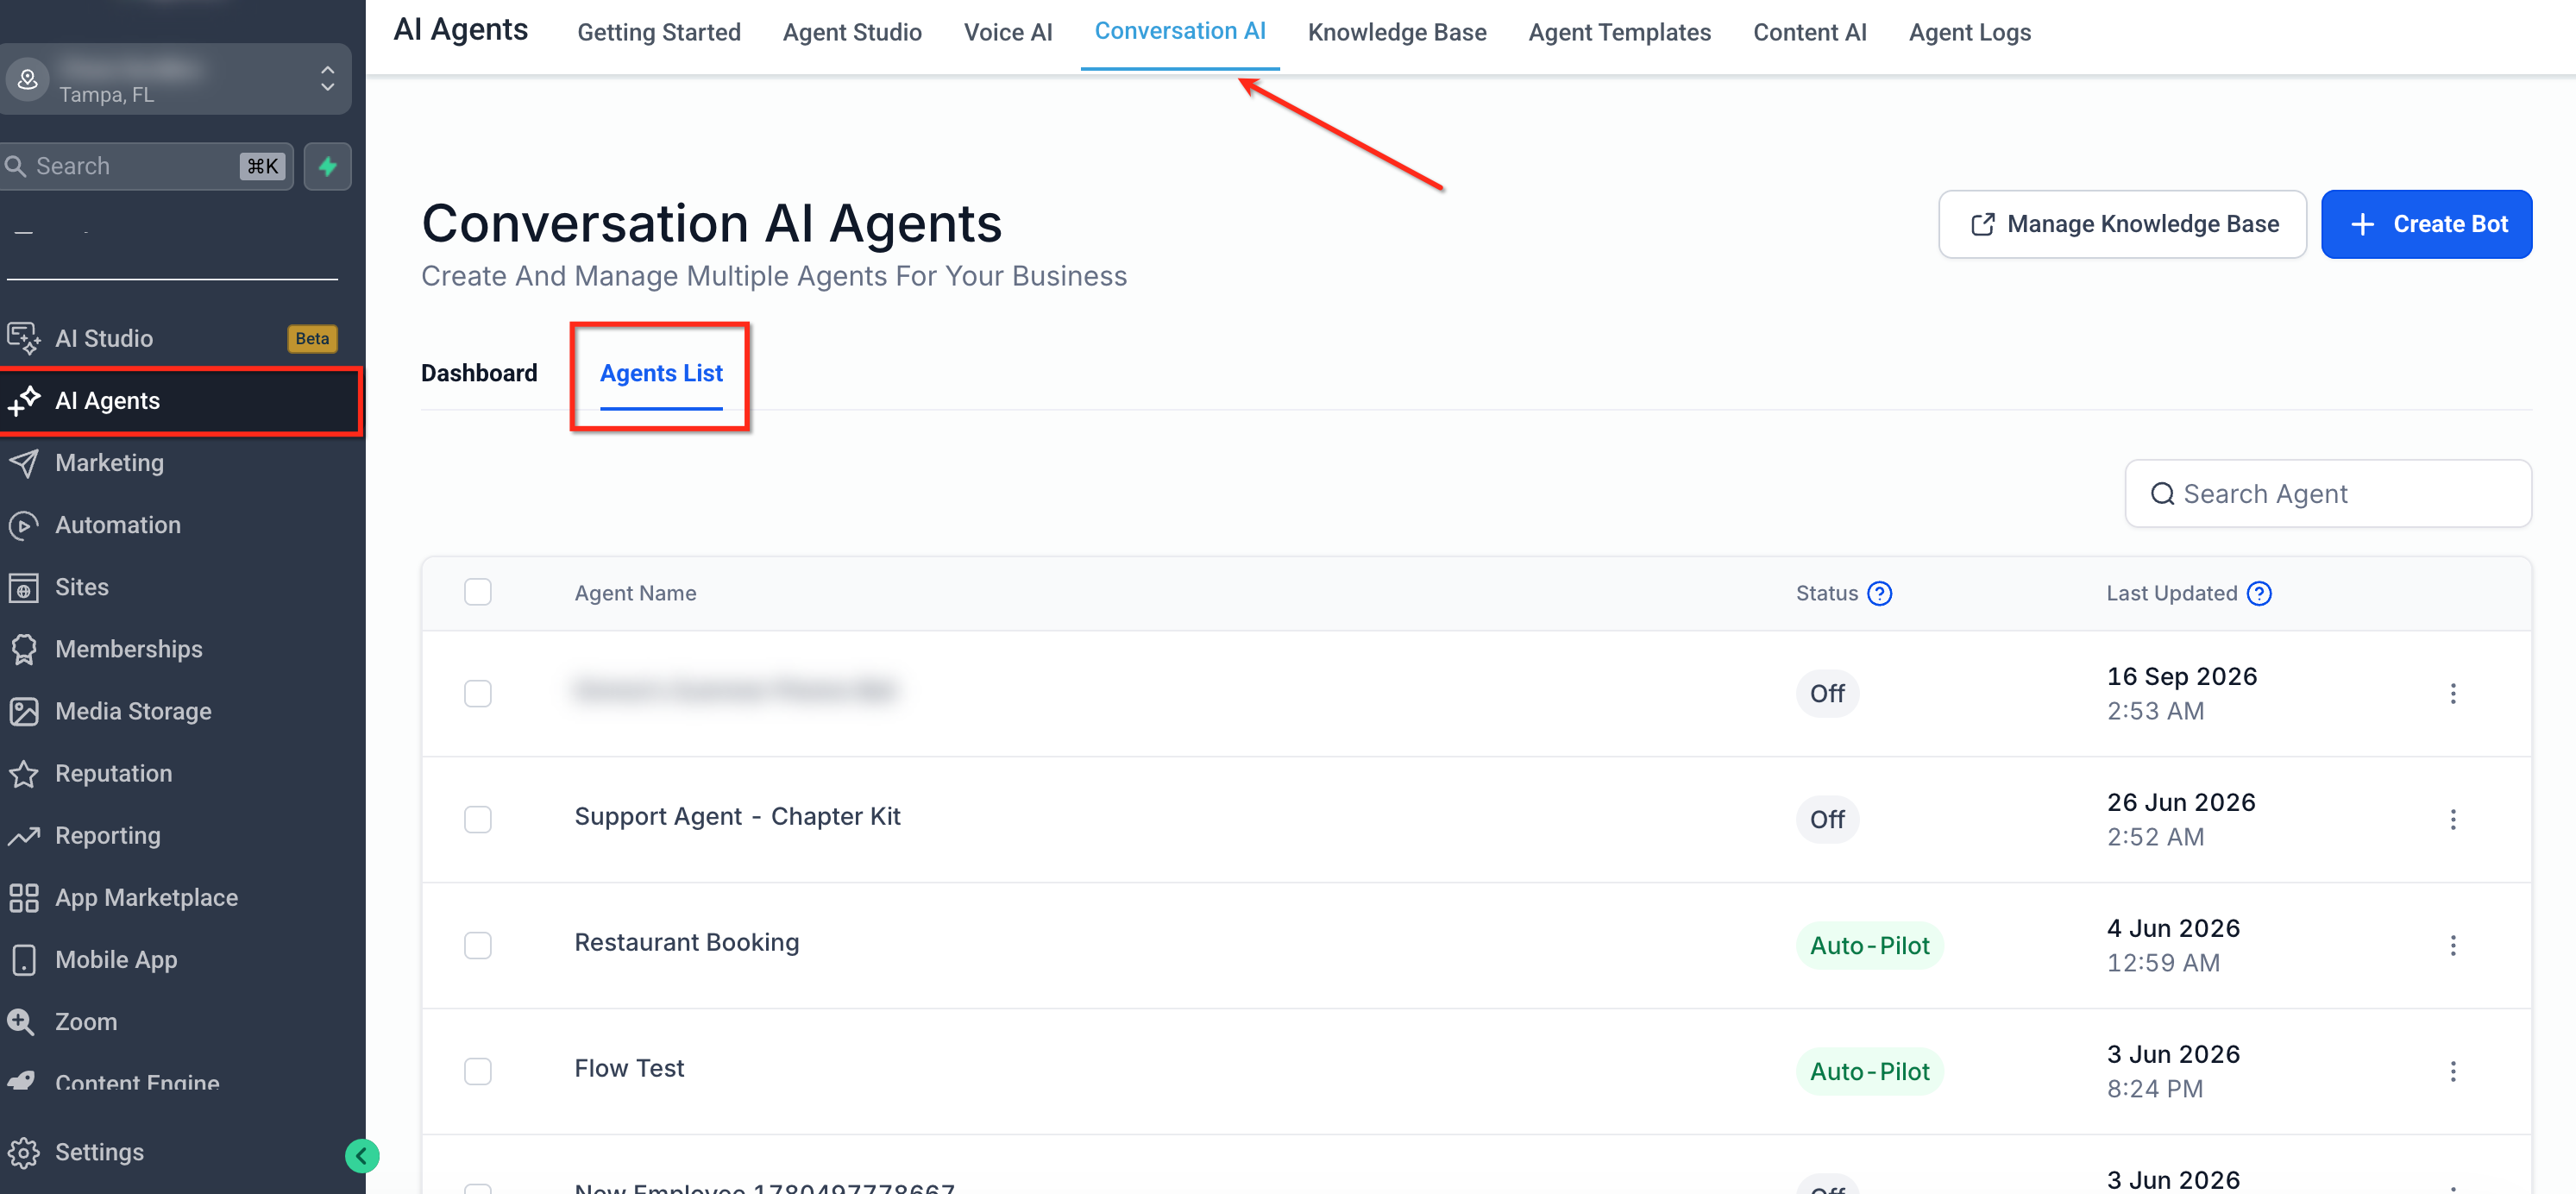
Task: Click the AI Agents sparkle icon
Action: click(24, 400)
